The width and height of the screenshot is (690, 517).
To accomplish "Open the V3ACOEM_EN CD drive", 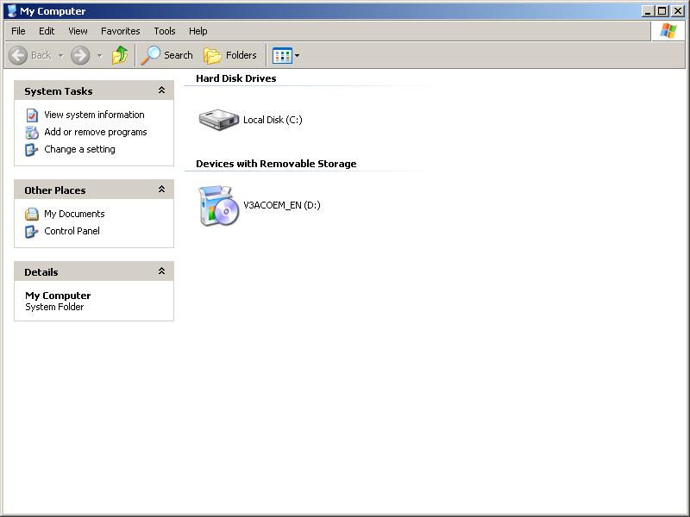I will (x=218, y=206).
